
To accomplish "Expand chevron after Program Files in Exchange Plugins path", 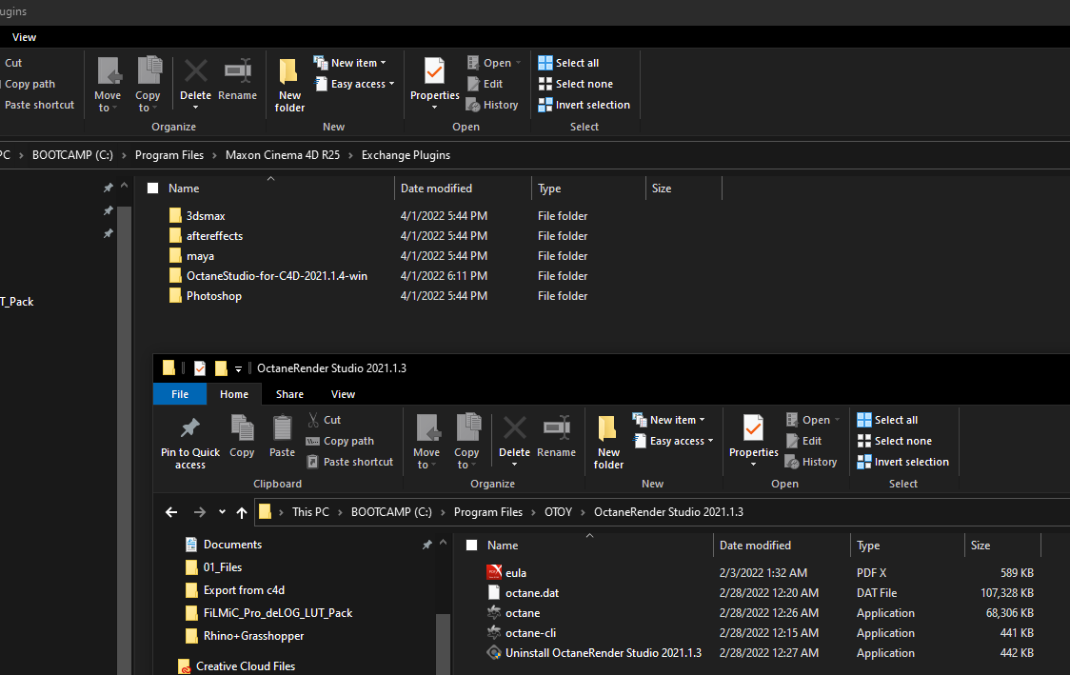I will click(x=214, y=155).
